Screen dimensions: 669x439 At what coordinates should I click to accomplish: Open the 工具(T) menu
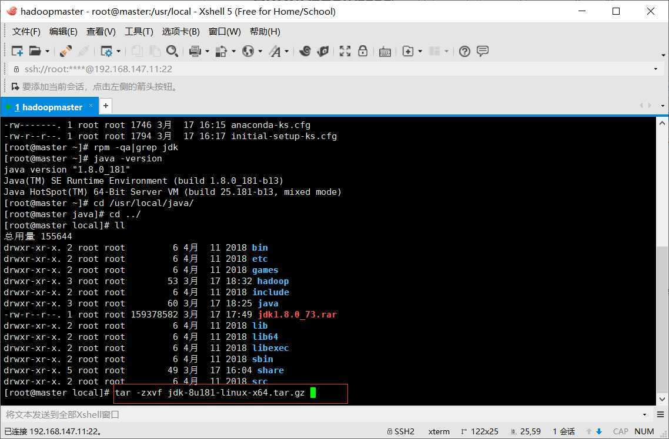pyautogui.click(x=139, y=32)
